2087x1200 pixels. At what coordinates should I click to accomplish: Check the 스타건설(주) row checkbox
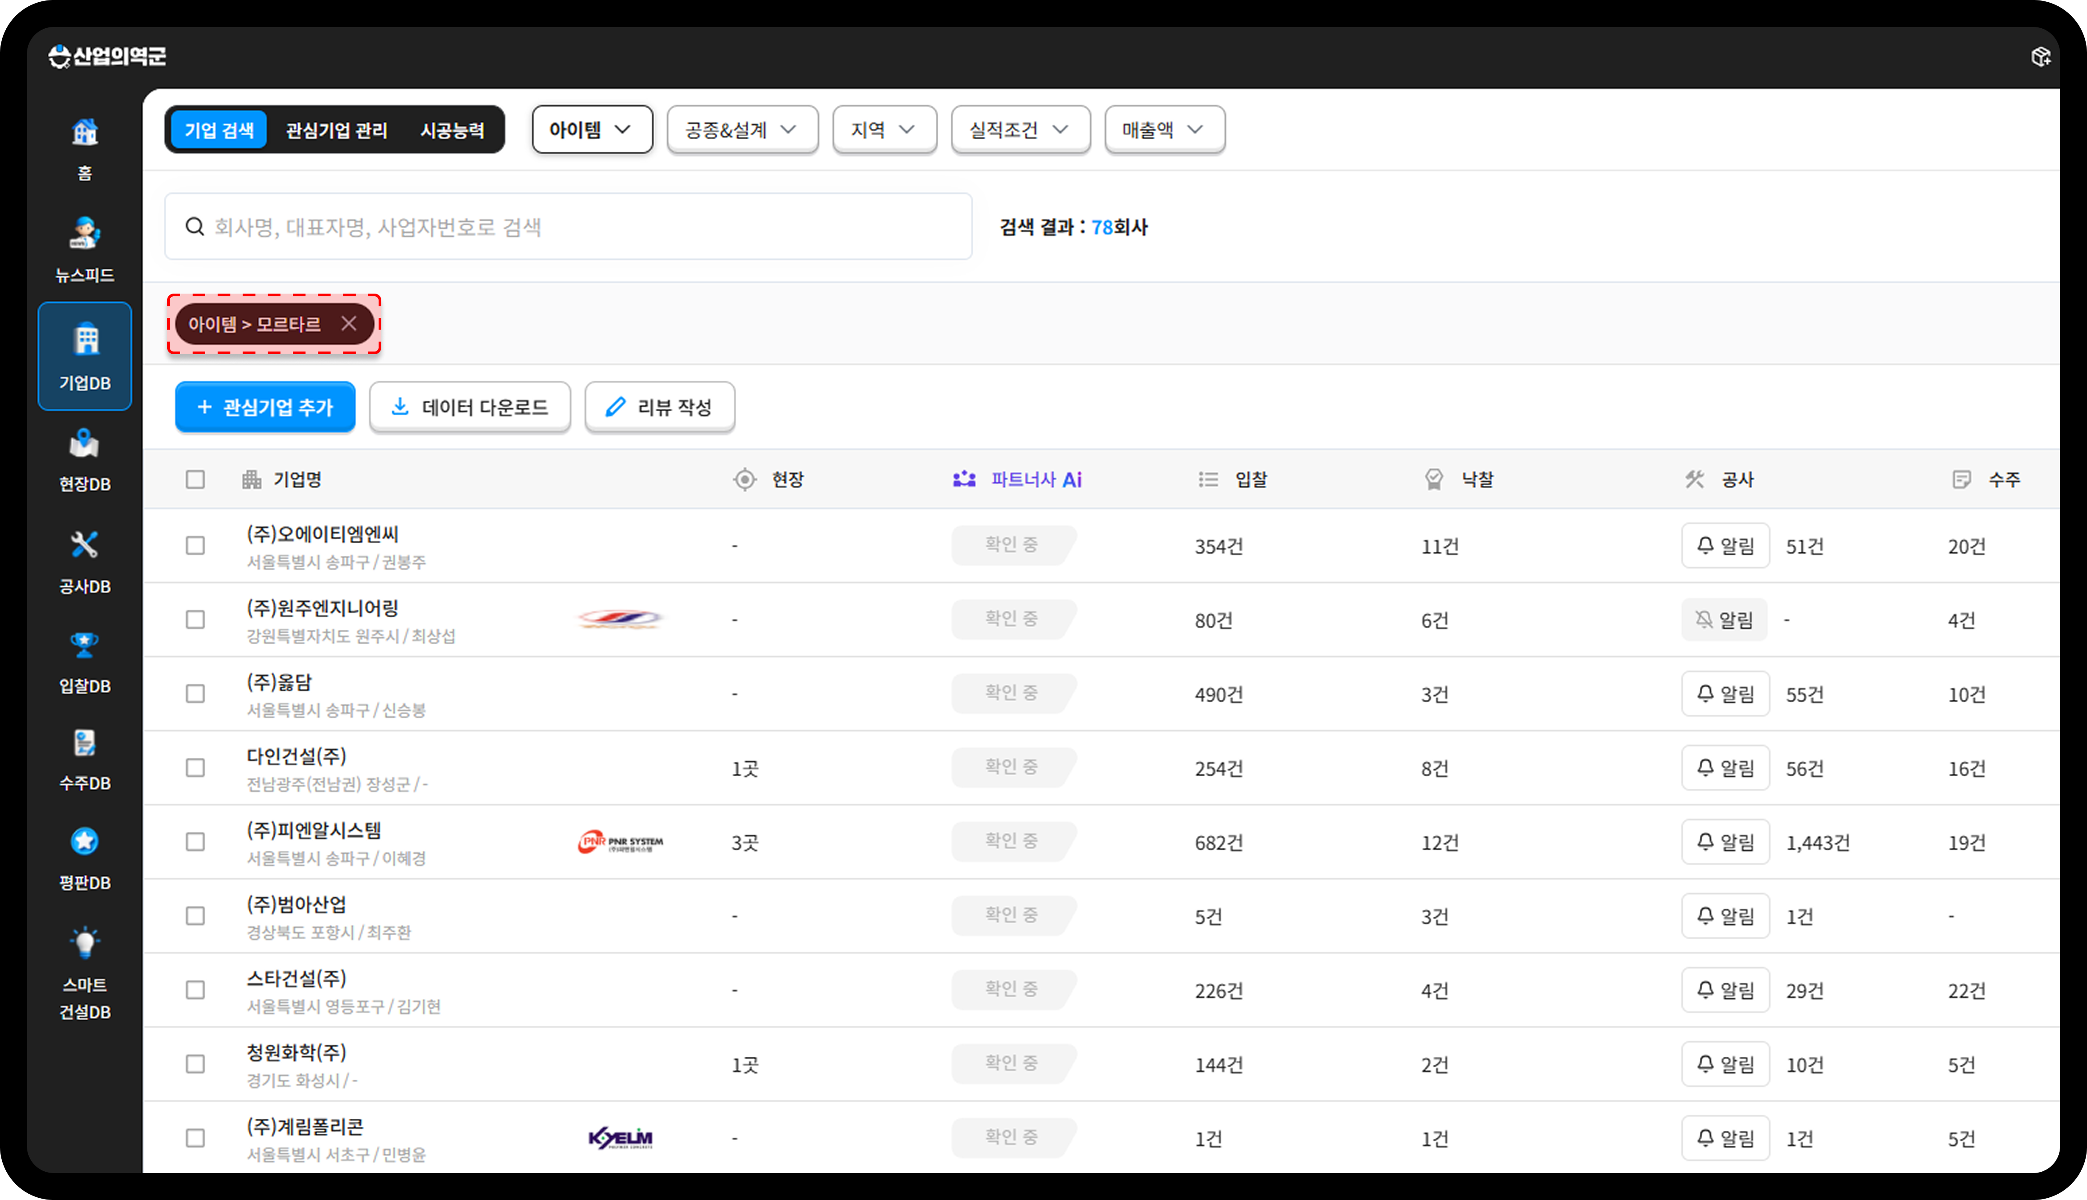(195, 990)
